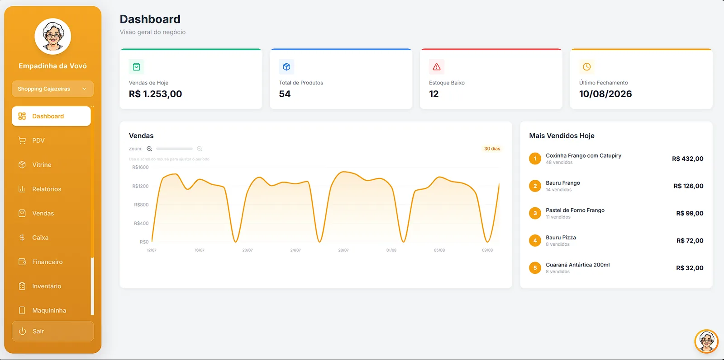Click the rank 3 badge for Pastel de Forno

click(535, 213)
